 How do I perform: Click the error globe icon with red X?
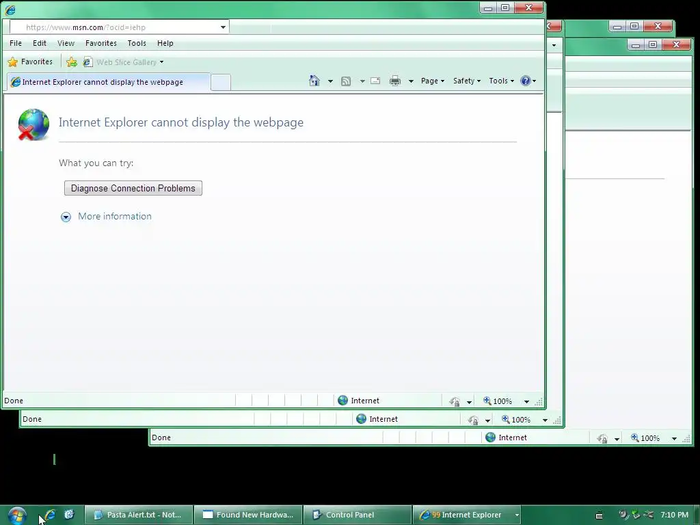(33, 124)
